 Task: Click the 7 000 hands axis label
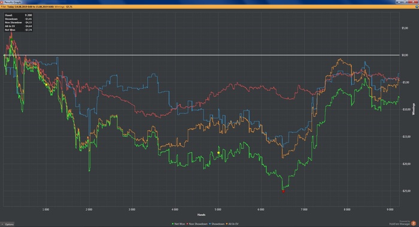304,210
